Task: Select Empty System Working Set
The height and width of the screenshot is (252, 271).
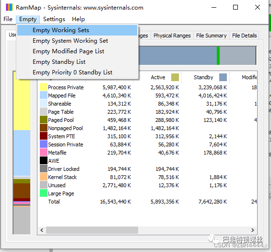Action: coord(77,41)
